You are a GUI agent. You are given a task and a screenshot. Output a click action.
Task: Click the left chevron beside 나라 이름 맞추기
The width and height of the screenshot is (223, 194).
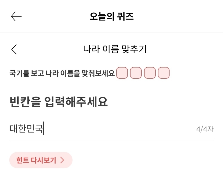[x=14, y=49]
